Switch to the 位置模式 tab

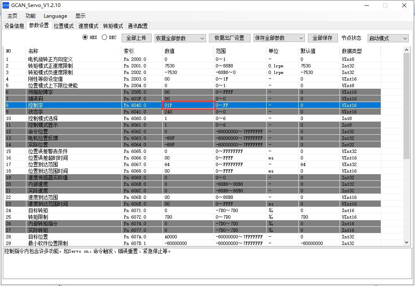(x=63, y=26)
